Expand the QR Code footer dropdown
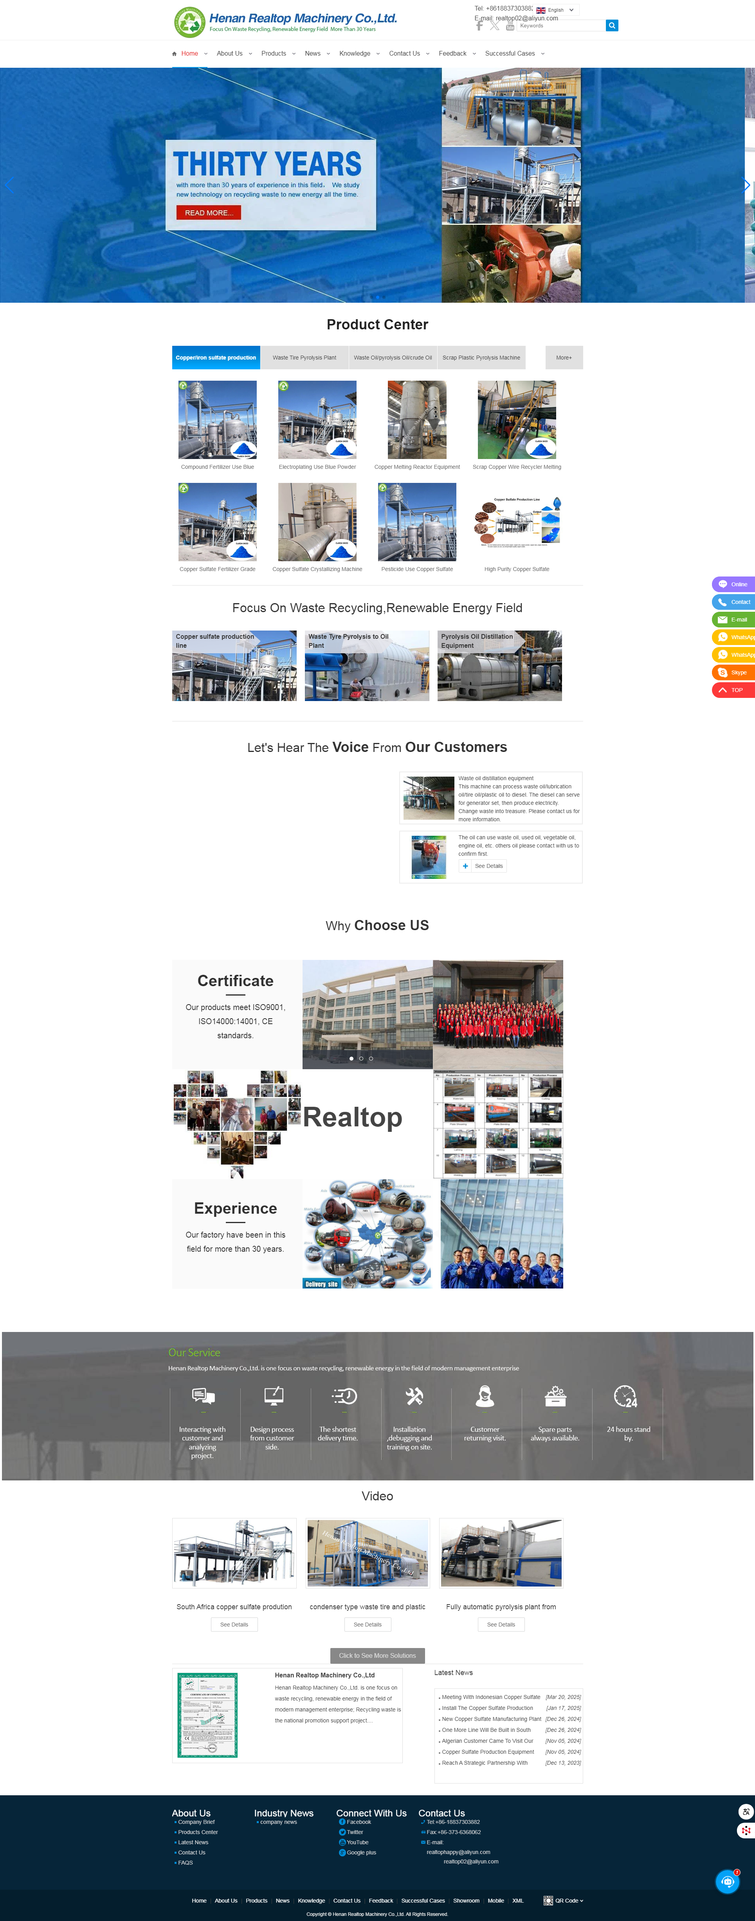The width and height of the screenshot is (755, 1921). click(581, 1901)
